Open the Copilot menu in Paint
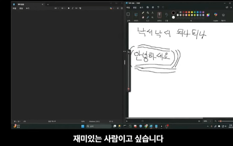Image resolution: width=233 pixels, height=146 pixels. 216,15
